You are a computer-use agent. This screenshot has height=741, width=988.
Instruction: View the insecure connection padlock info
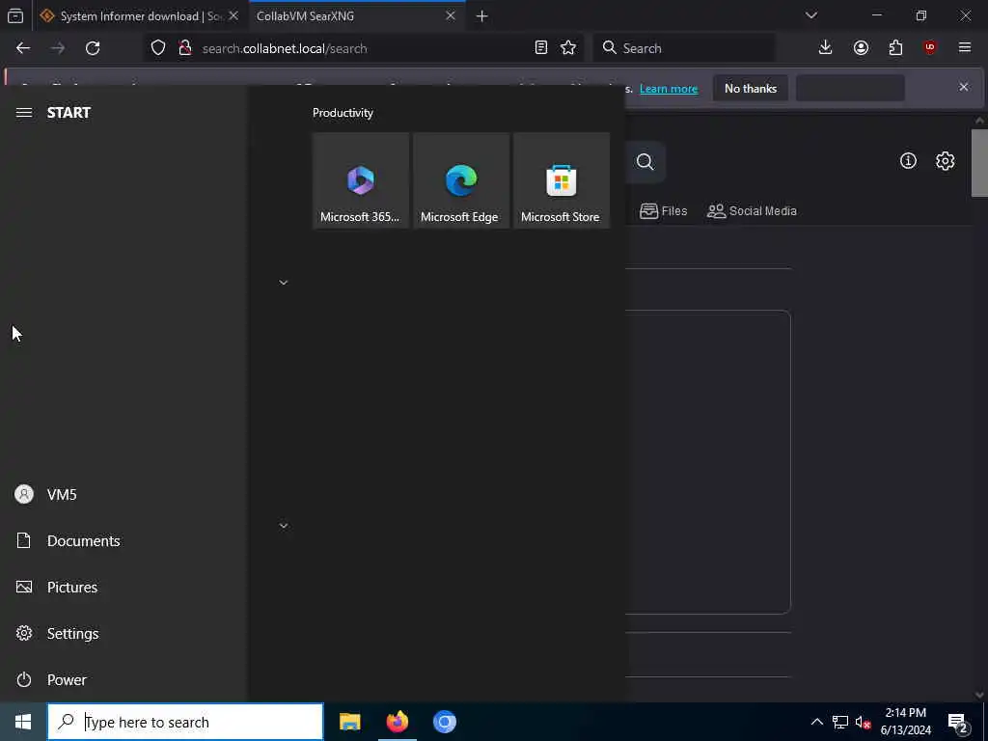click(184, 48)
